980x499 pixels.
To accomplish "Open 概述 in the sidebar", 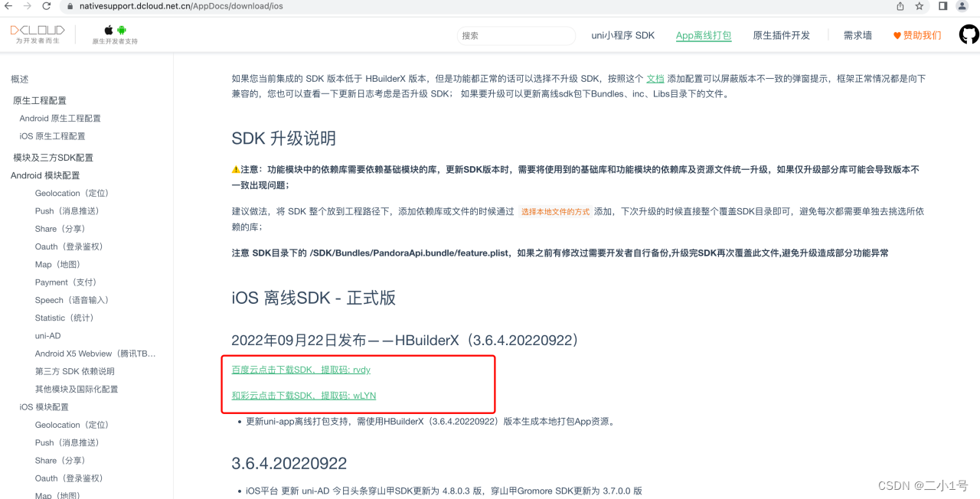I will coord(20,79).
